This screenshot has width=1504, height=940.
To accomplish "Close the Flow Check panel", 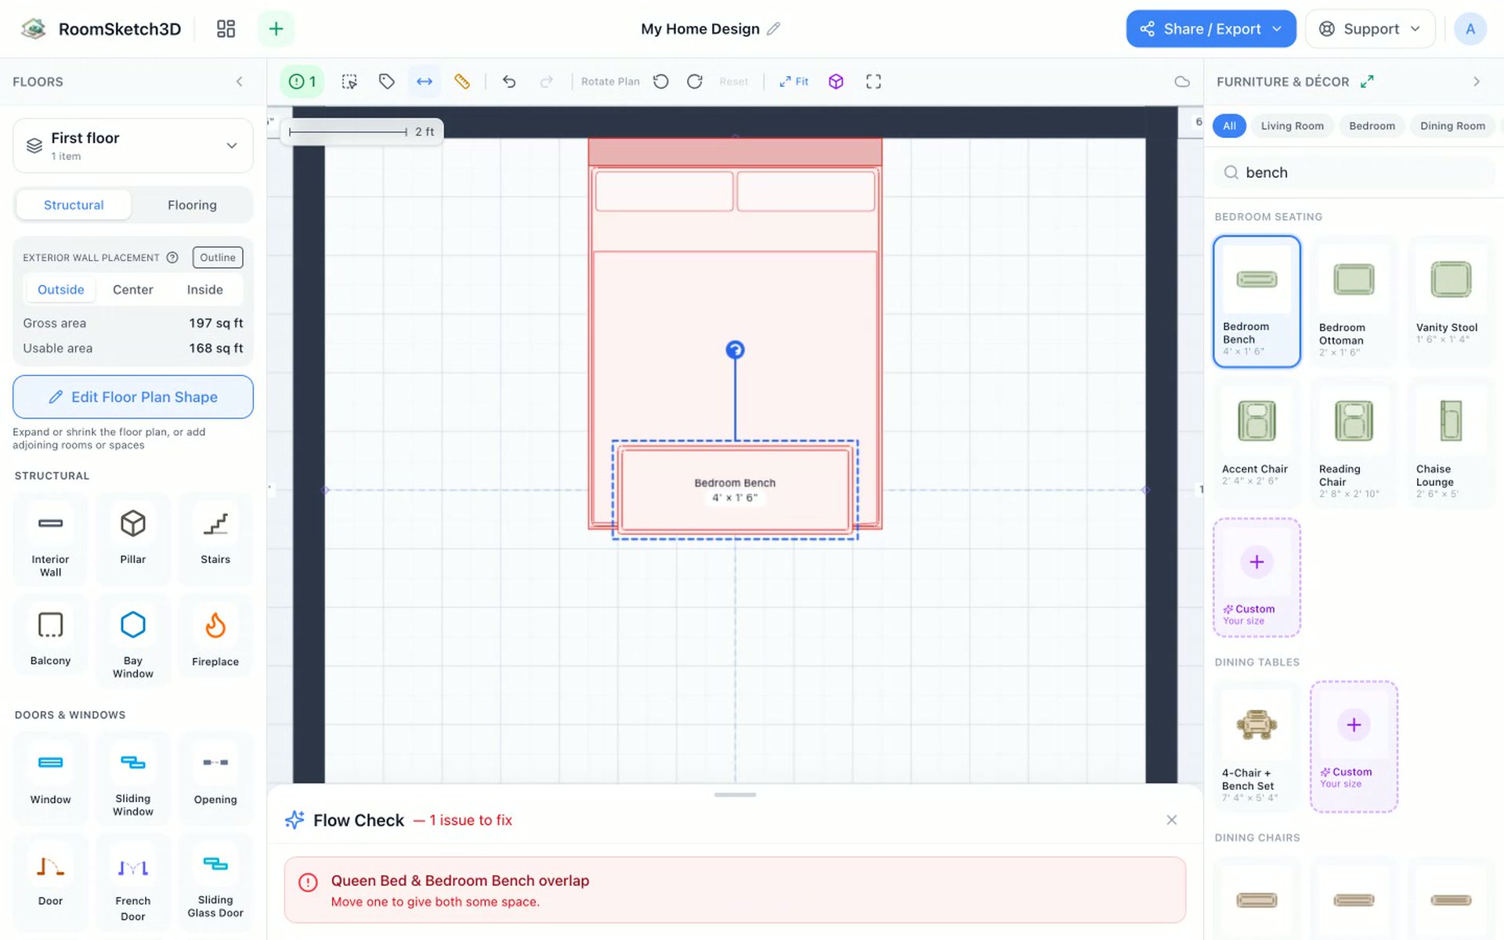I will point(1171,820).
